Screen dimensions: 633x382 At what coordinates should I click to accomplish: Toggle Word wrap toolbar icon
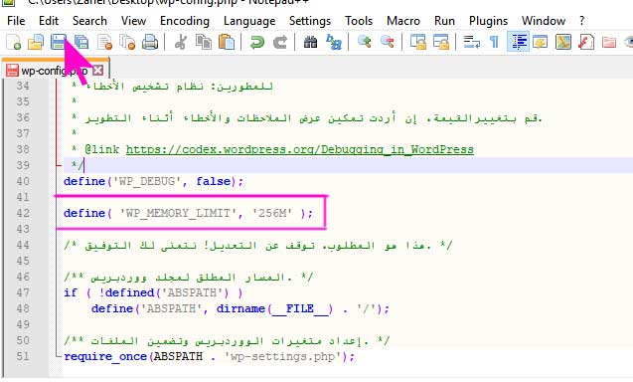pos(471,42)
